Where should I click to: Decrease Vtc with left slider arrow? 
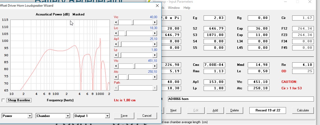(116, 66)
